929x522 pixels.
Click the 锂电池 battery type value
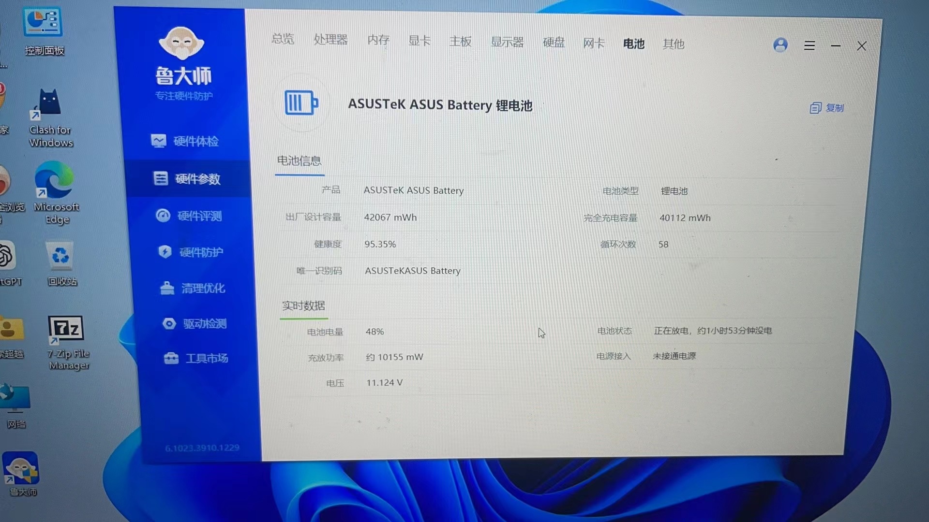(x=674, y=191)
